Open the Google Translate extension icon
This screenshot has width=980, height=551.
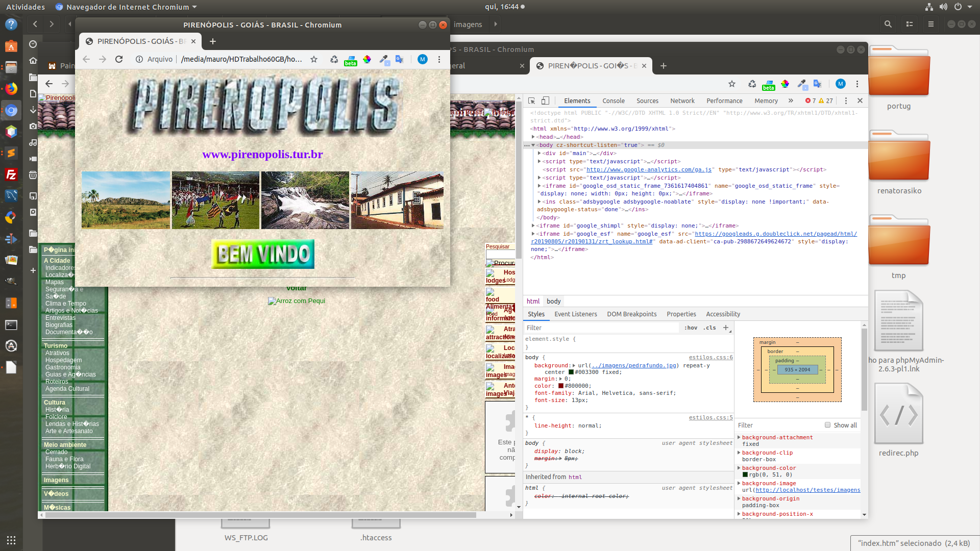coord(400,59)
